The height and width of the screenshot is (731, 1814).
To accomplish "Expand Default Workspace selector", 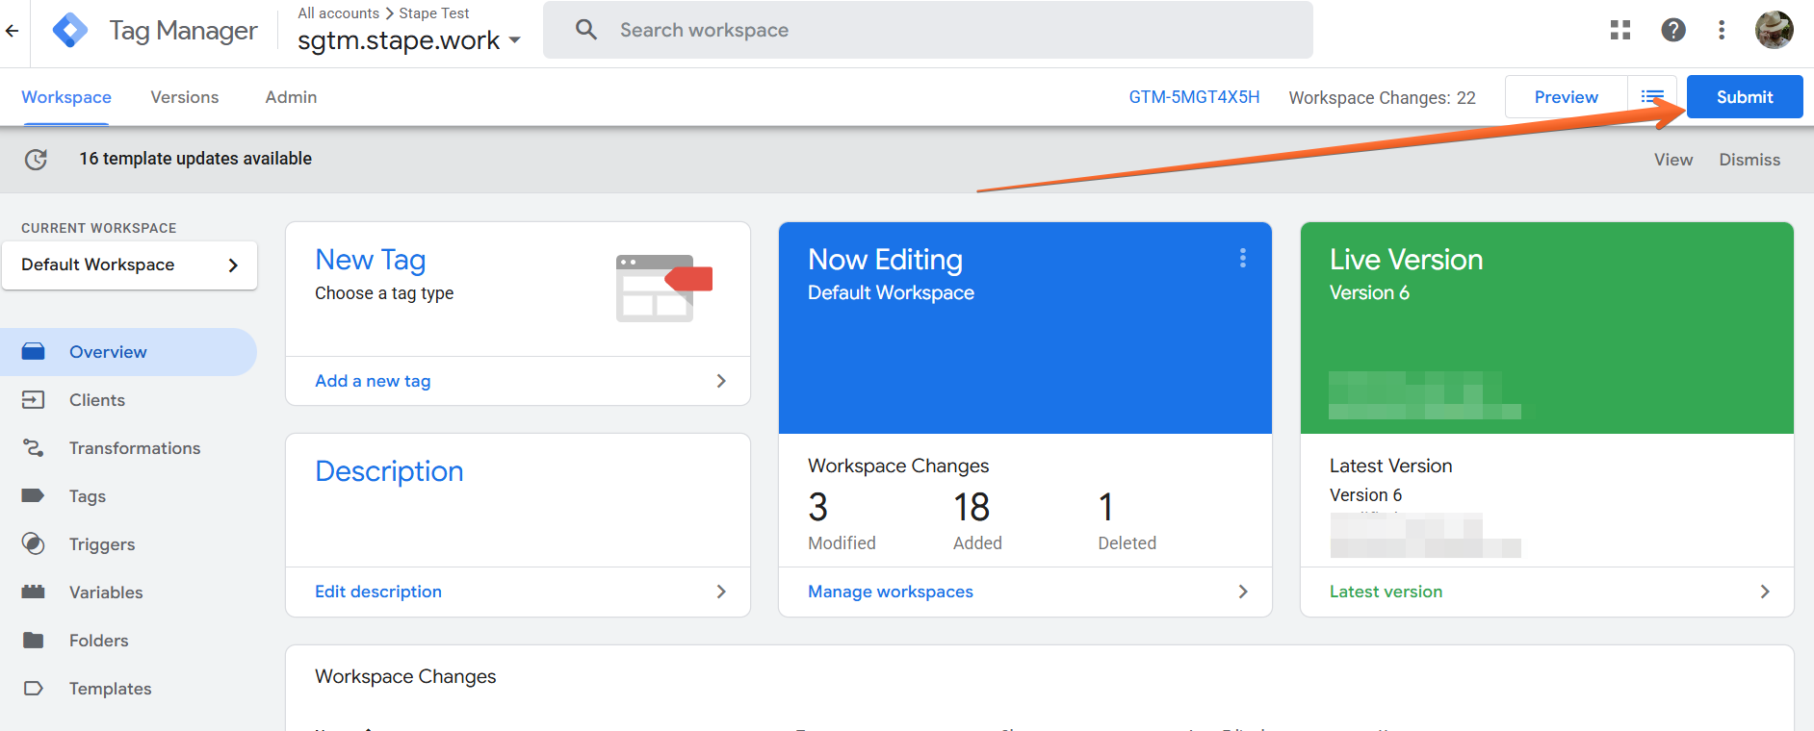I will 129,265.
